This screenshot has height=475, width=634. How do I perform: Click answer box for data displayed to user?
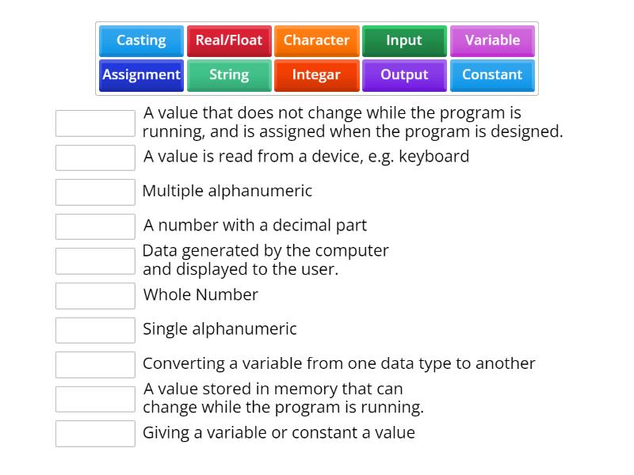[95, 261]
